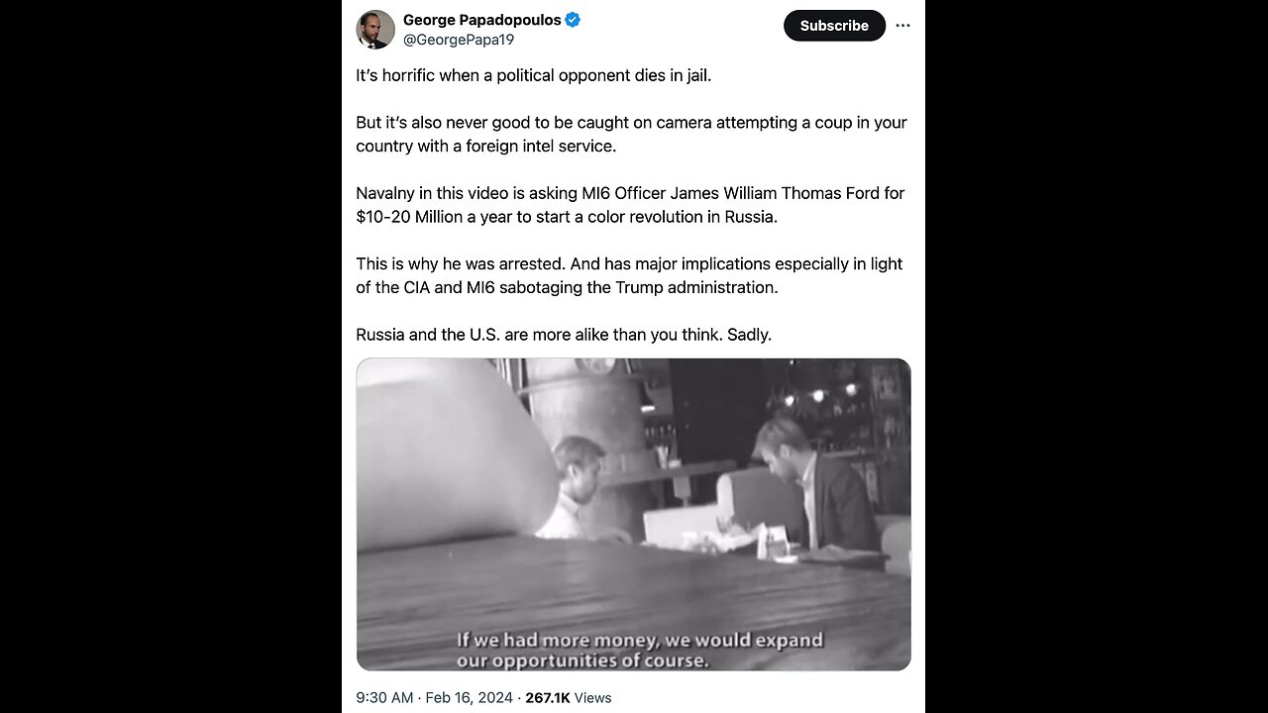The image size is (1268, 713).
Task: Click the video subtitle about more money
Action: tap(639, 650)
